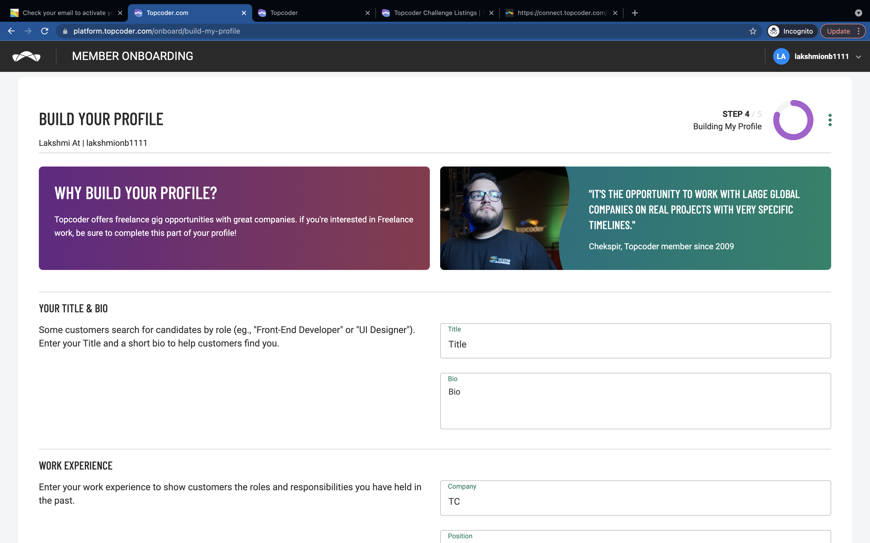870x543 pixels.
Task: Click the 'WHY BUILD YOUR PROFILE?' heading
Action: pyautogui.click(x=135, y=193)
